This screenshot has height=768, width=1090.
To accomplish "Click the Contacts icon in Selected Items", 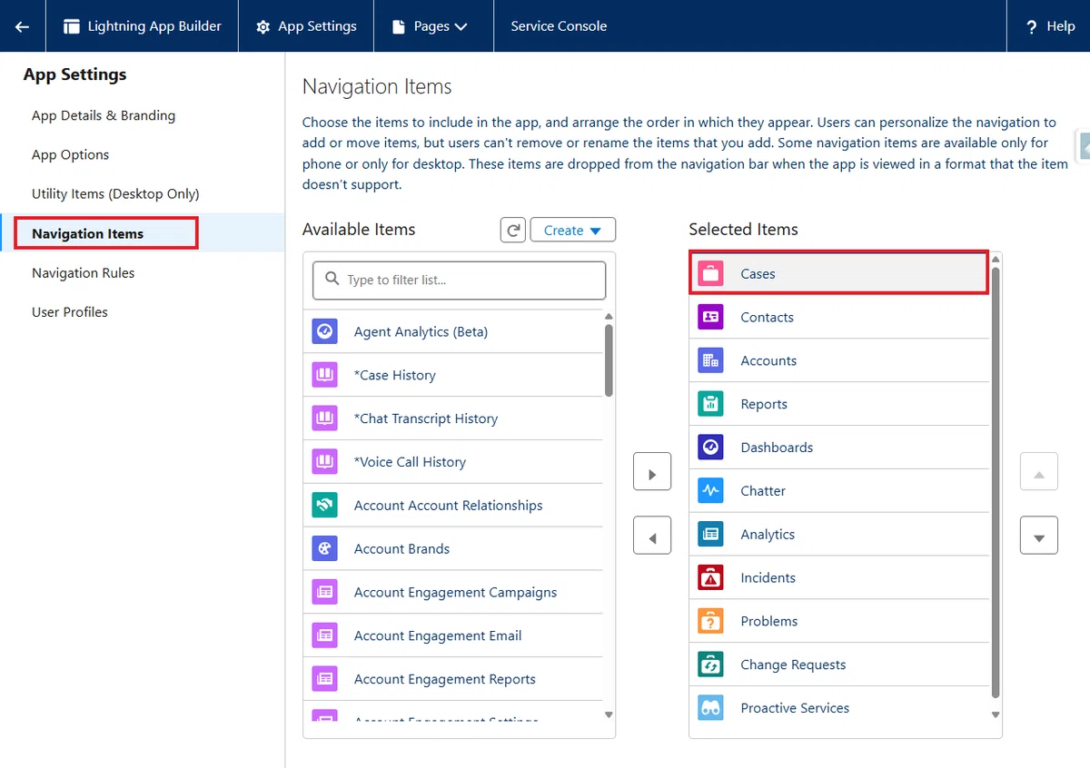I will pyautogui.click(x=710, y=317).
